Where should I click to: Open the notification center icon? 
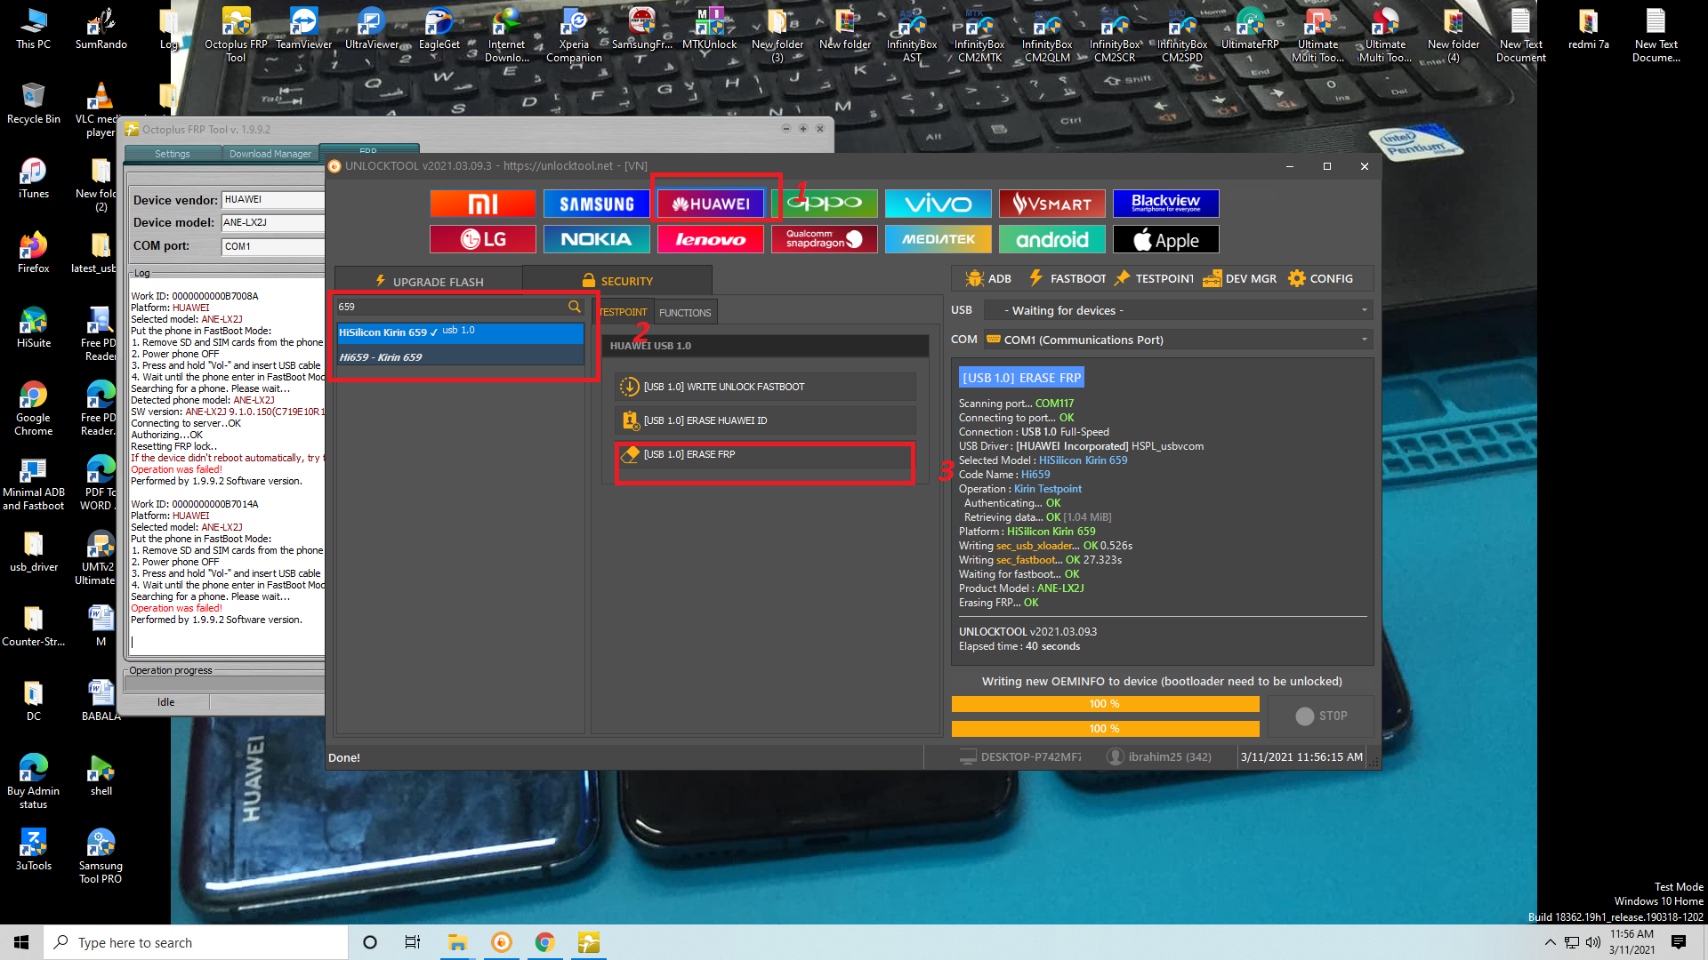coord(1679,942)
